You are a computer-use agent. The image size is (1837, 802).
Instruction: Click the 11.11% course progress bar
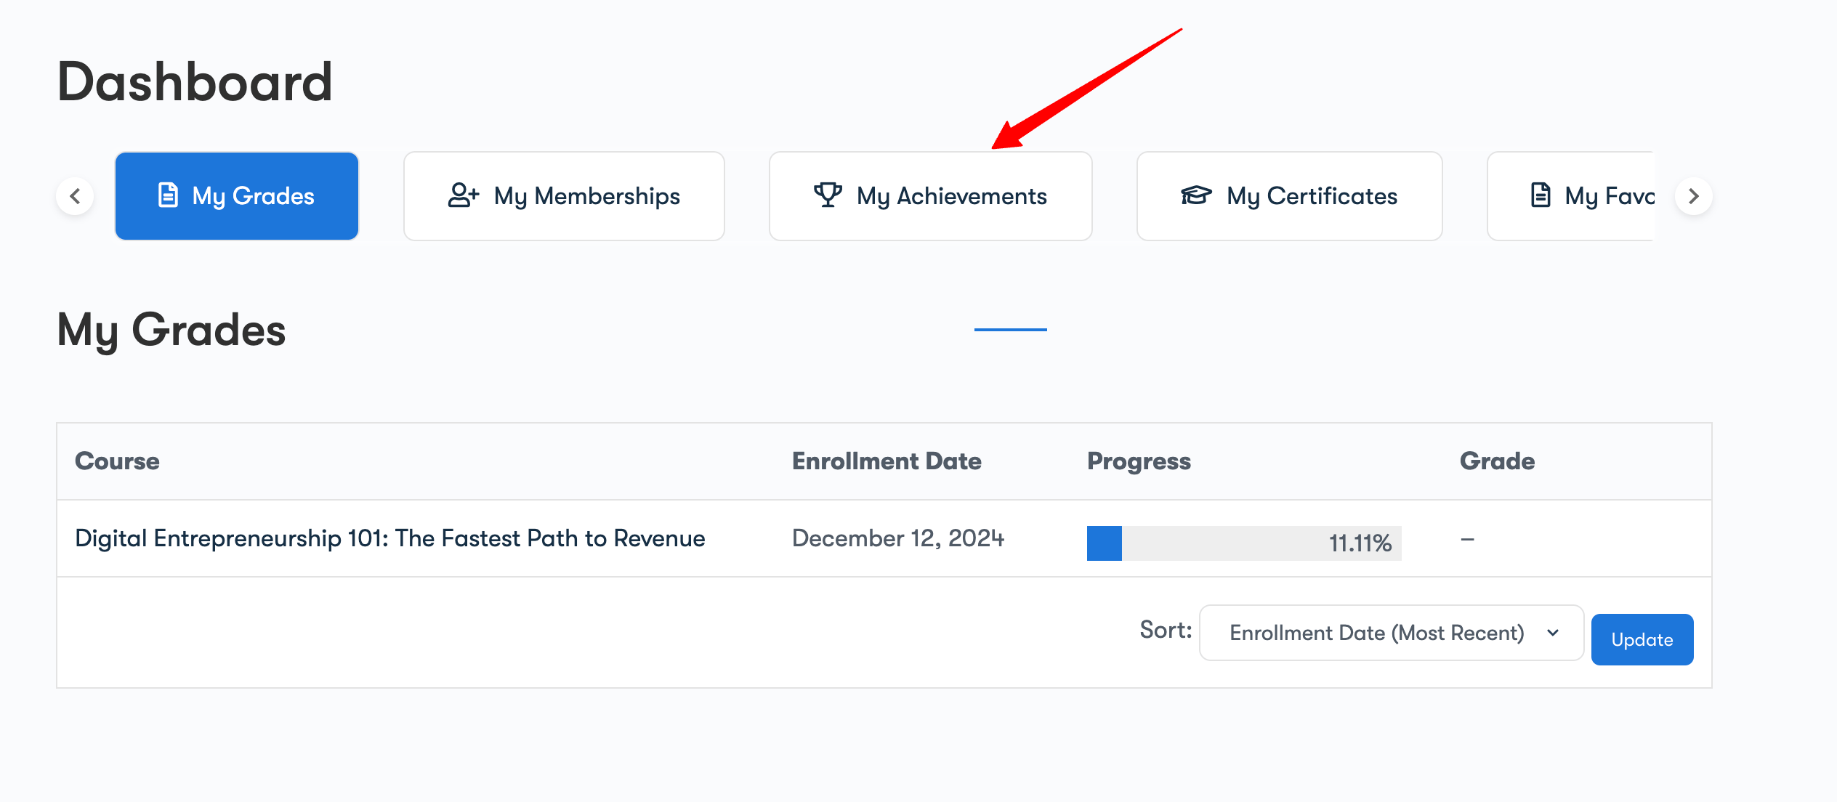tap(1243, 543)
